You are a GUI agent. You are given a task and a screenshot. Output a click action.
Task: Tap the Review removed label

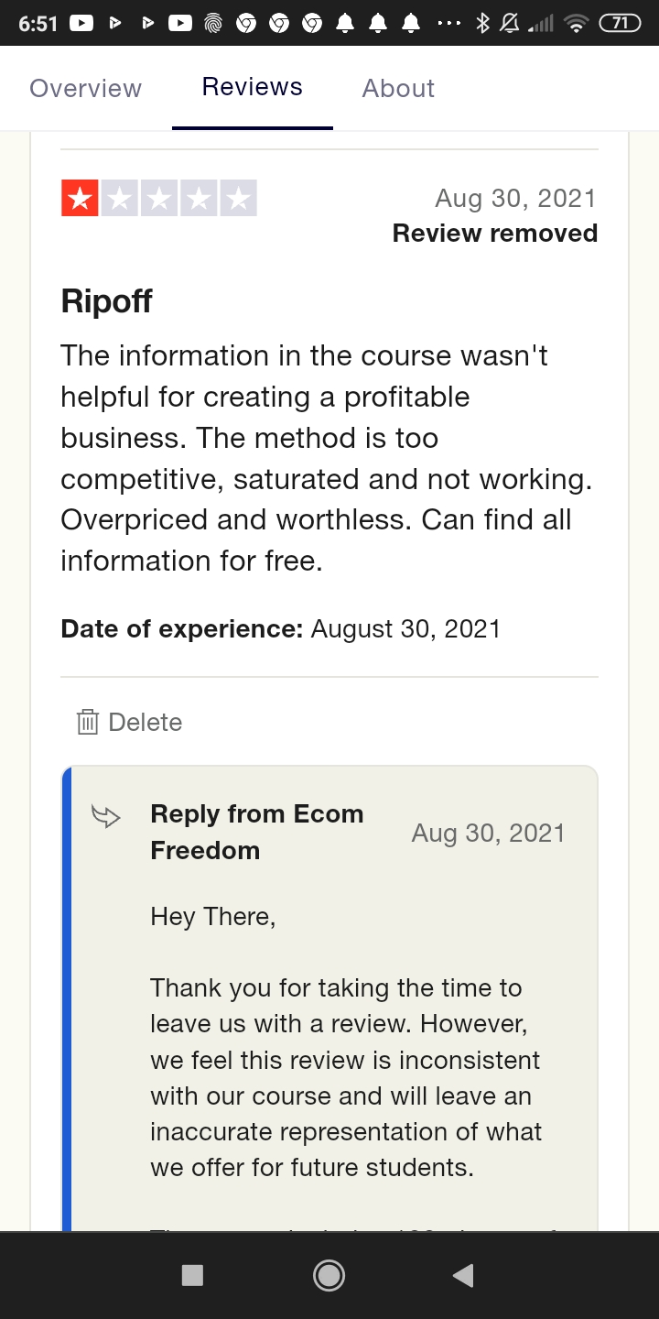[x=495, y=233]
